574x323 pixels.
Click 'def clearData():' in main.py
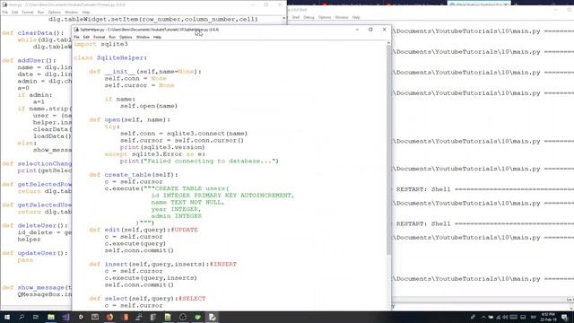pos(33,33)
